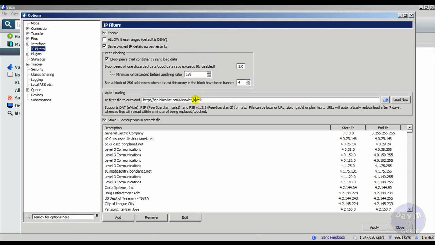
Task: Expand the Connection tree node
Action: coord(28,29)
